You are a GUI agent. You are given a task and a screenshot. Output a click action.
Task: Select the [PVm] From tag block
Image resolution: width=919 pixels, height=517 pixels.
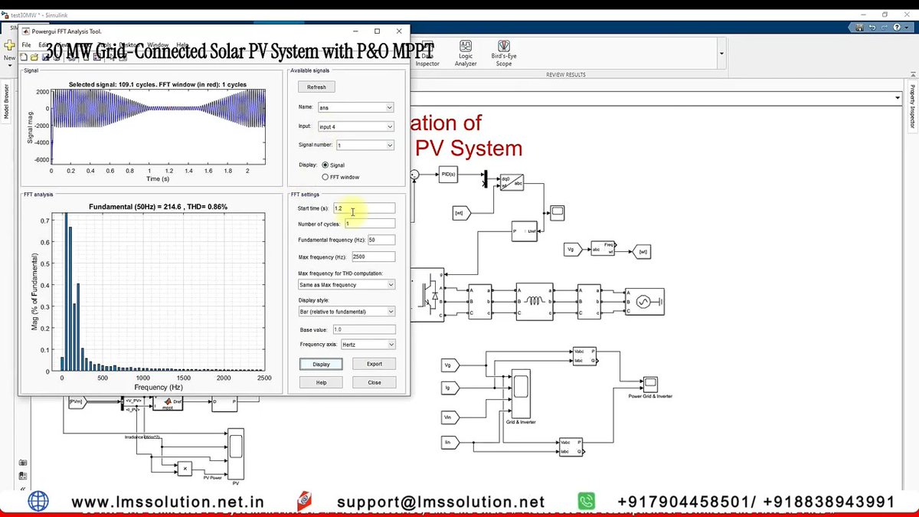click(77, 401)
